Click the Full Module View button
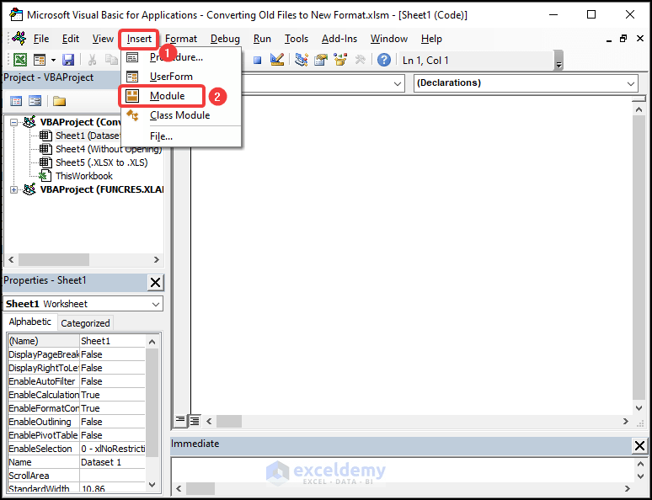This screenshot has height=500, width=652. click(195, 421)
